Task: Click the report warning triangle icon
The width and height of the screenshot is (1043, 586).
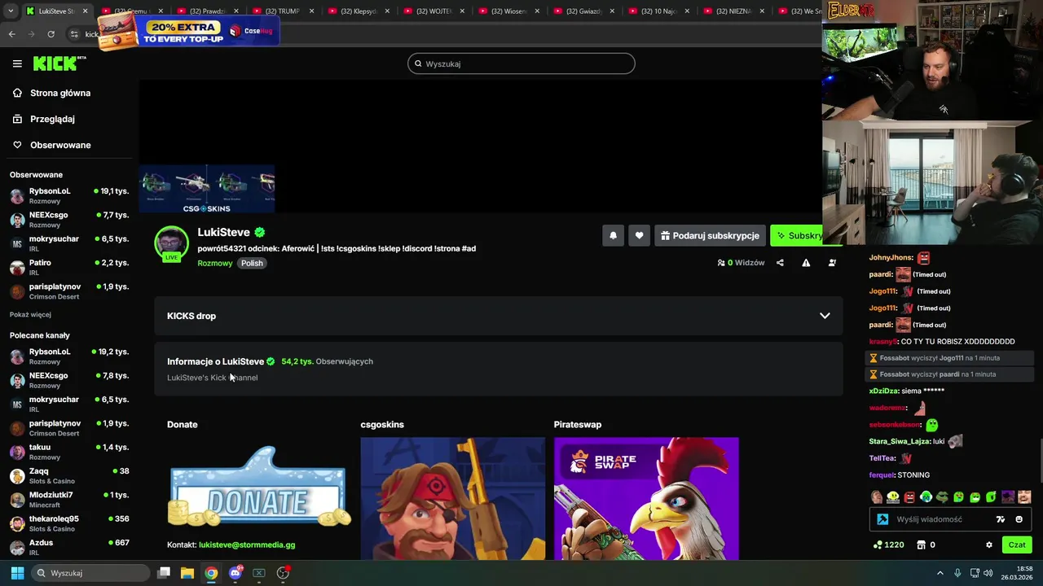Action: (806, 263)
